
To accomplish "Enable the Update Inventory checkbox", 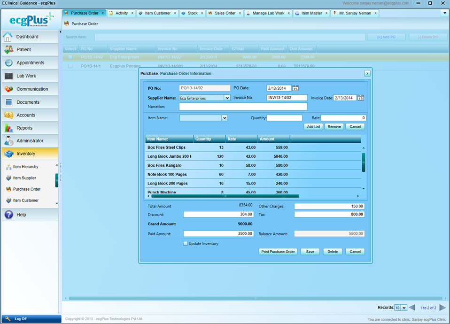I will 186,244.
